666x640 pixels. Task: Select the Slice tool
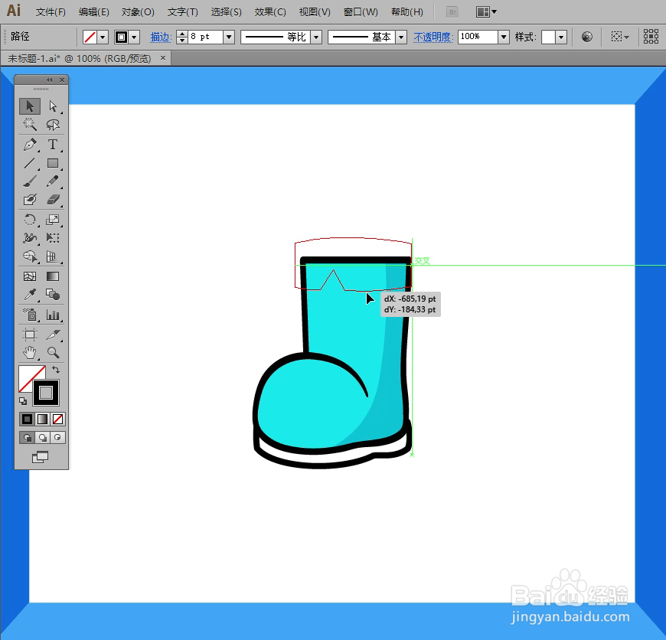click(x=53, y=335)
